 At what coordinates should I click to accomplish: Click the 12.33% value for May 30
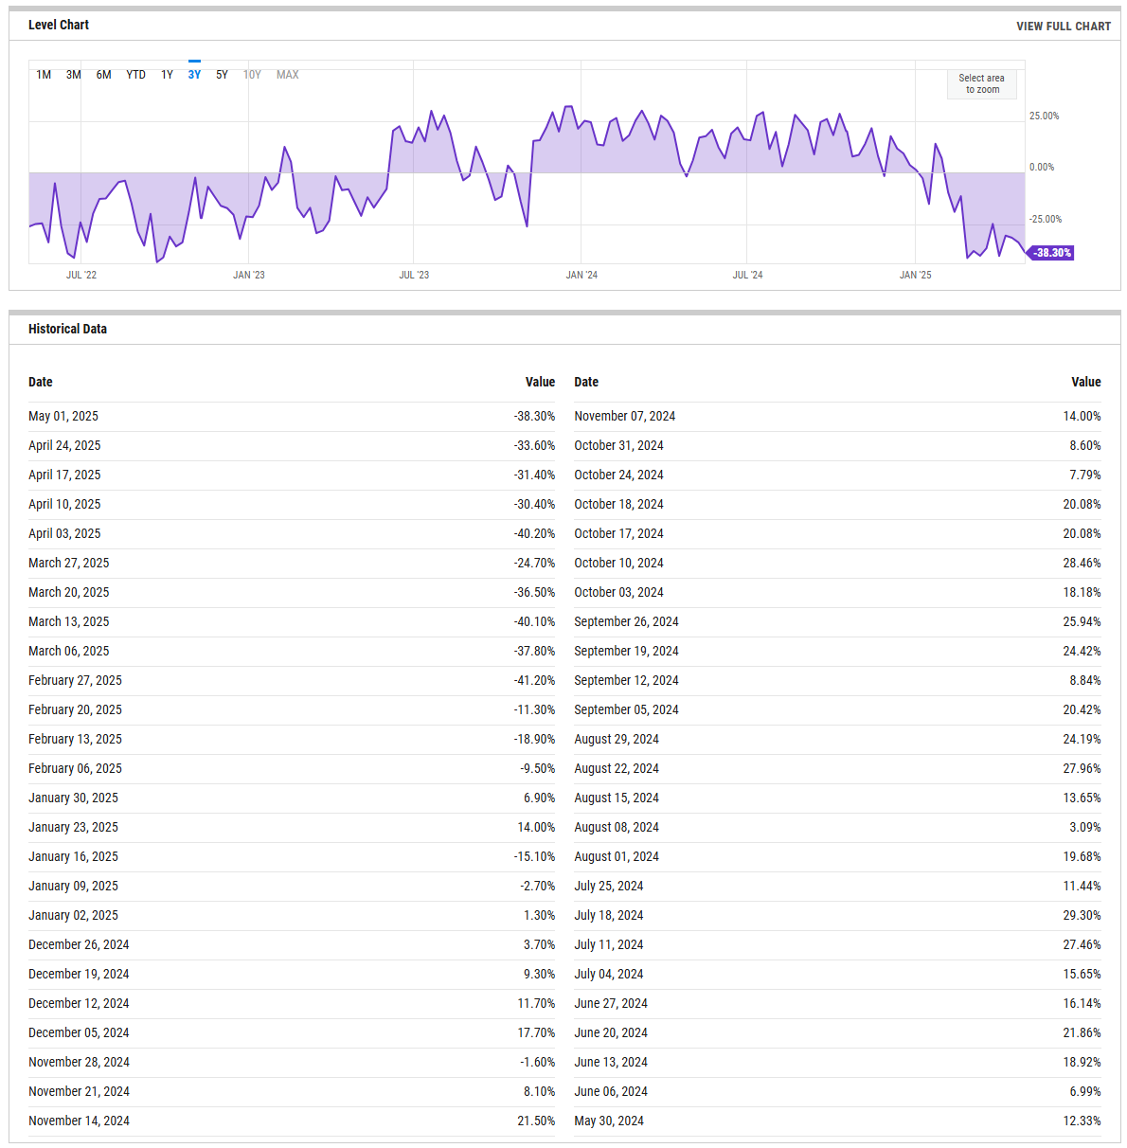click(x=1082, y=1121)
